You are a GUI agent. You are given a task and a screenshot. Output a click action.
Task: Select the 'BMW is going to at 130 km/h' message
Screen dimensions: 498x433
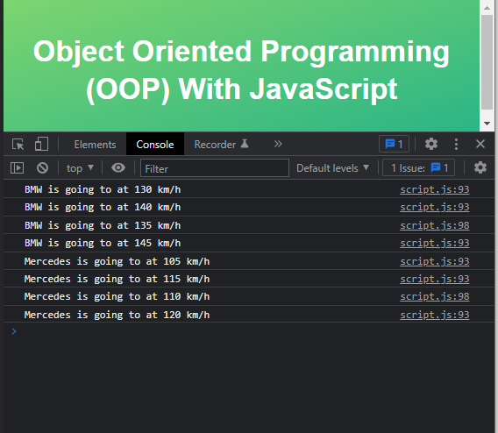pyautogui.click(x=103, y=189)
